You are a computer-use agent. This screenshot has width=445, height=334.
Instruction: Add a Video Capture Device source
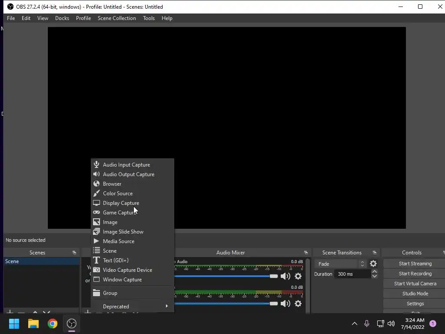click(x=132, y=270)
